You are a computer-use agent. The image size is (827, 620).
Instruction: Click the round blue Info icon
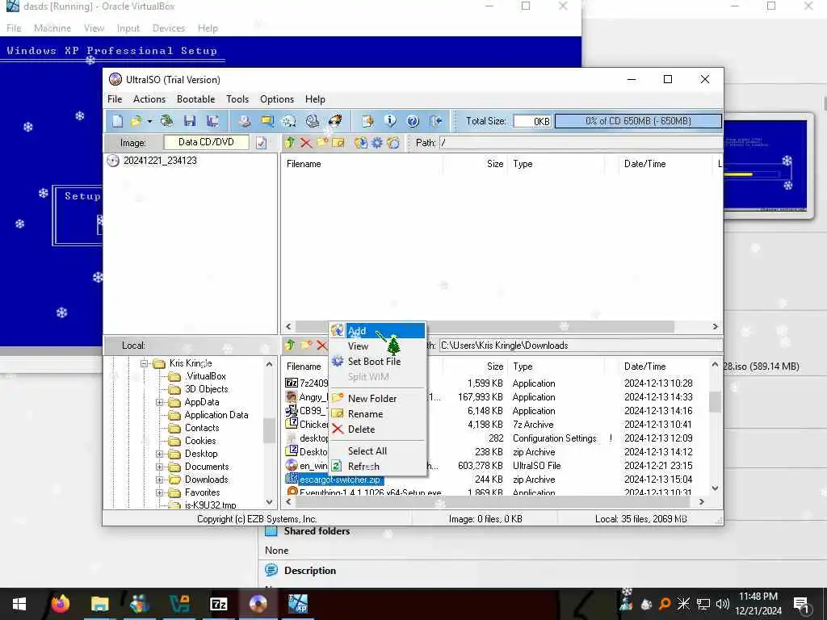[390, 121]
